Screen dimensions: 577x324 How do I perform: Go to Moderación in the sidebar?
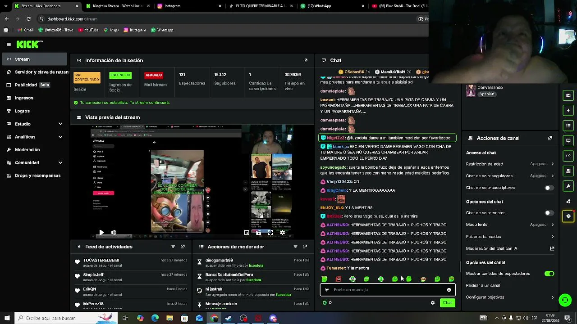click(35, 149)
